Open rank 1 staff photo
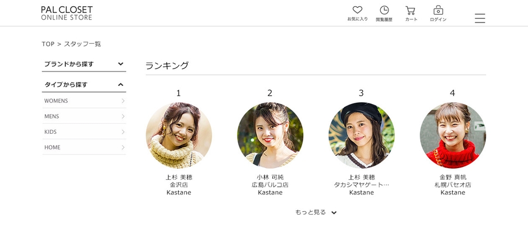Screen dimensions: 528x231 tap(179, 135)
